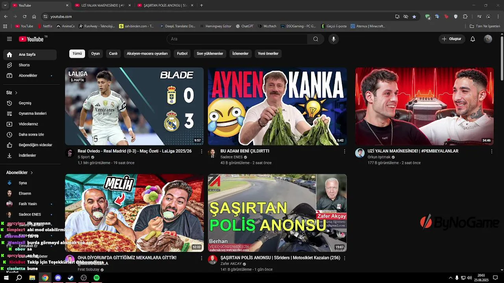Open Discord from the taskbar
The image size is (504, 283).
(58, 278)
